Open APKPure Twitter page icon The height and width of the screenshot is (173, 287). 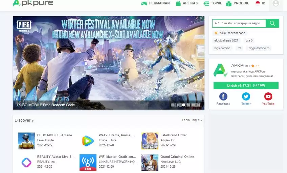click(x=246, y=97)
